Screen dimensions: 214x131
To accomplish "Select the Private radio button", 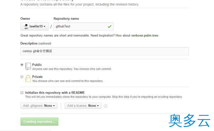I will (x=22, y=77).
